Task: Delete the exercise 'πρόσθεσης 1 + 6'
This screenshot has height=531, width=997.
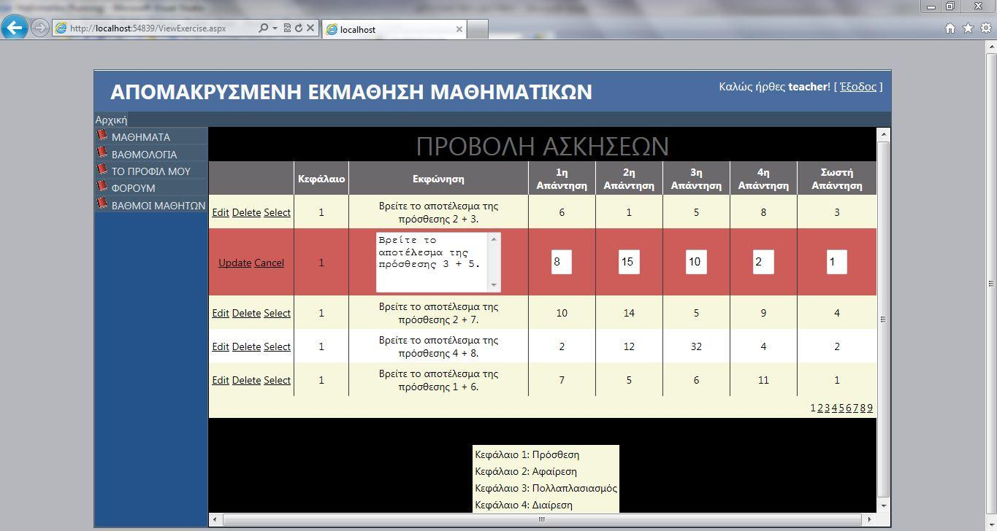Action: [x=246, y=380]
